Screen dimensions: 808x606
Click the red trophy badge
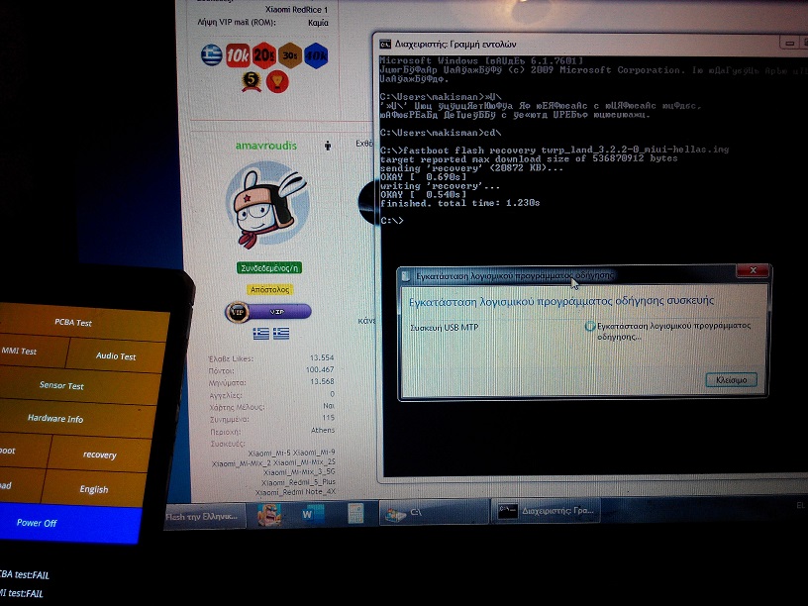pos(277,80)
